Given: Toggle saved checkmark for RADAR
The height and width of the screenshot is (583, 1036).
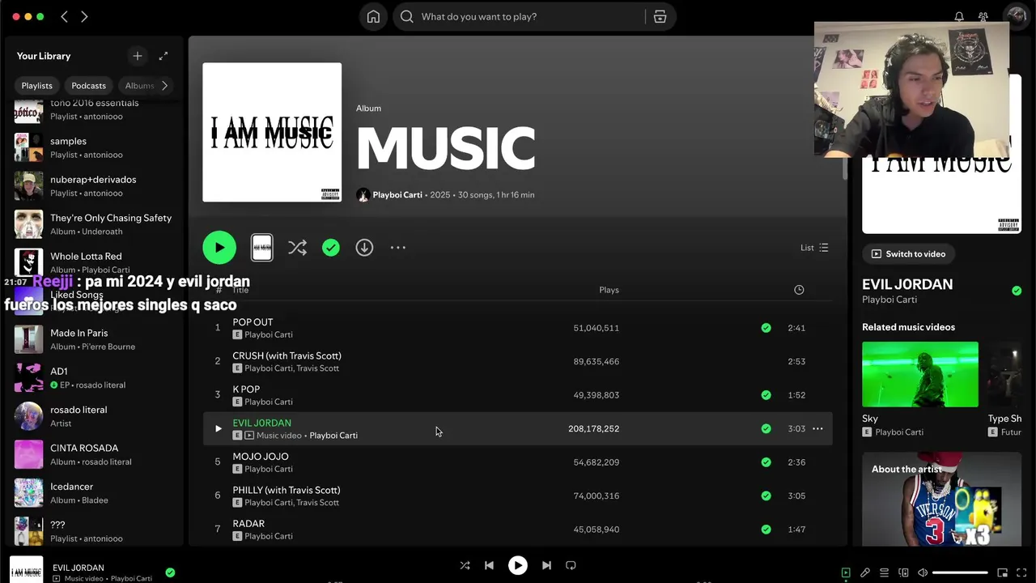Looking at the screenshot, I should point(766,530).
